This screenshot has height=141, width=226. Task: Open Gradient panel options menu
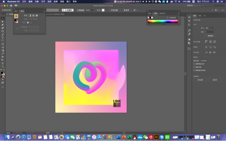click(44, 11)
